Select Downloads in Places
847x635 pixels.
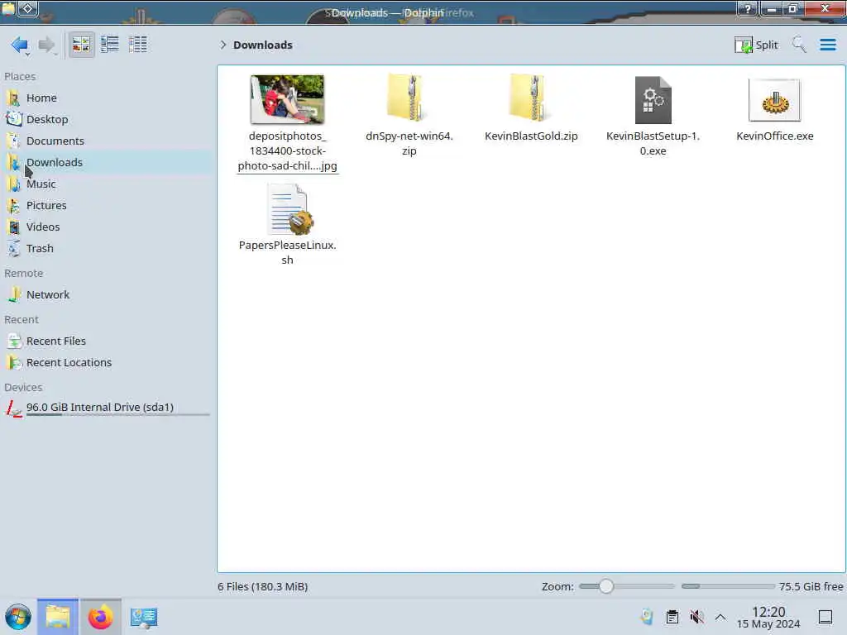(x=106, y=163)
